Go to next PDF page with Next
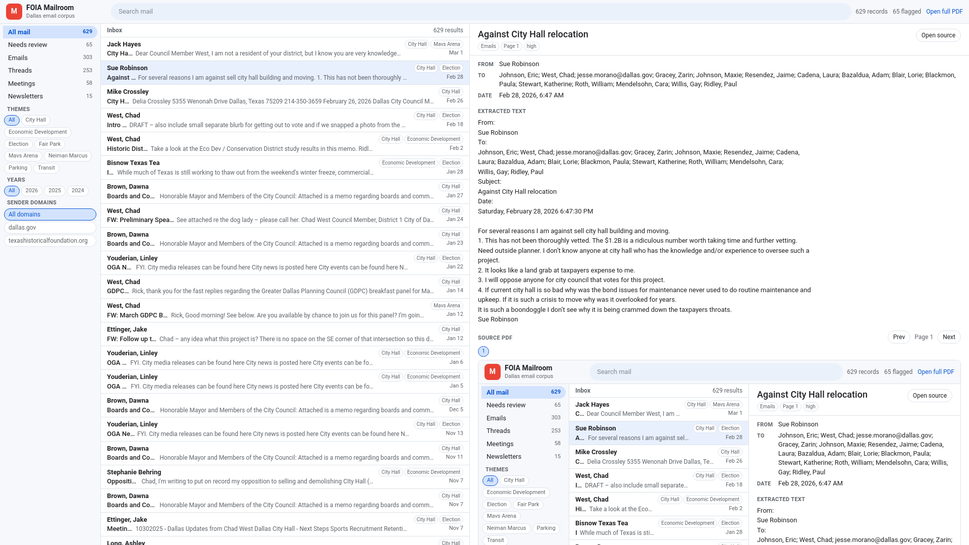969x545 pixels. click(x=949, y=337)
